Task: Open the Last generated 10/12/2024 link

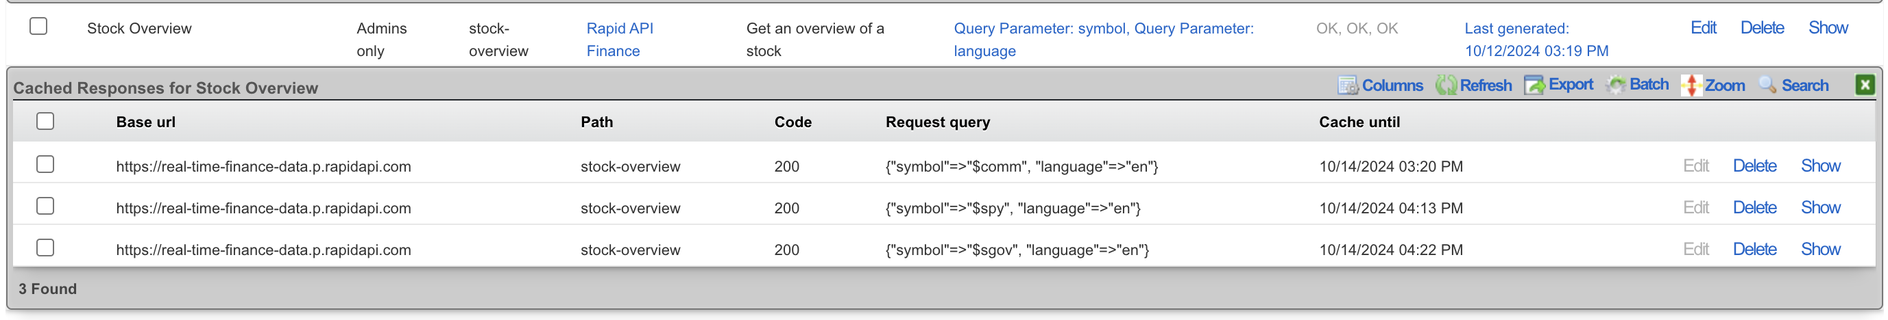Action: click(x=1536, y=40)
